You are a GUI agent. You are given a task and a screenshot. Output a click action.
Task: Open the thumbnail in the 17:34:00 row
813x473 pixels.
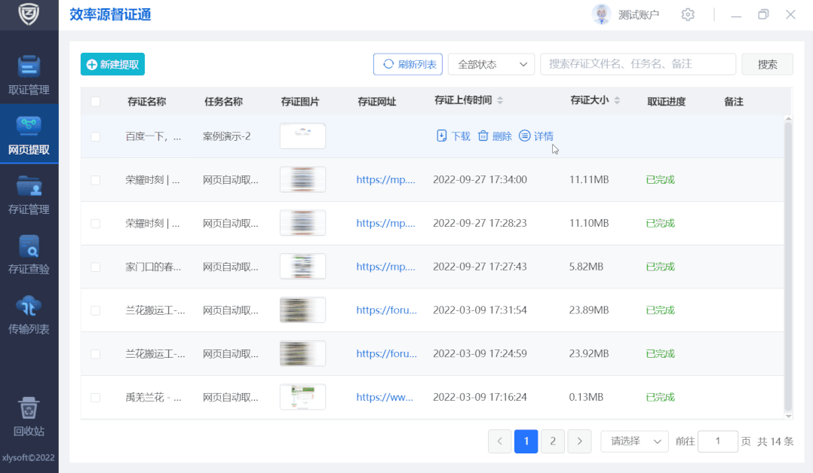pos(303,179)
